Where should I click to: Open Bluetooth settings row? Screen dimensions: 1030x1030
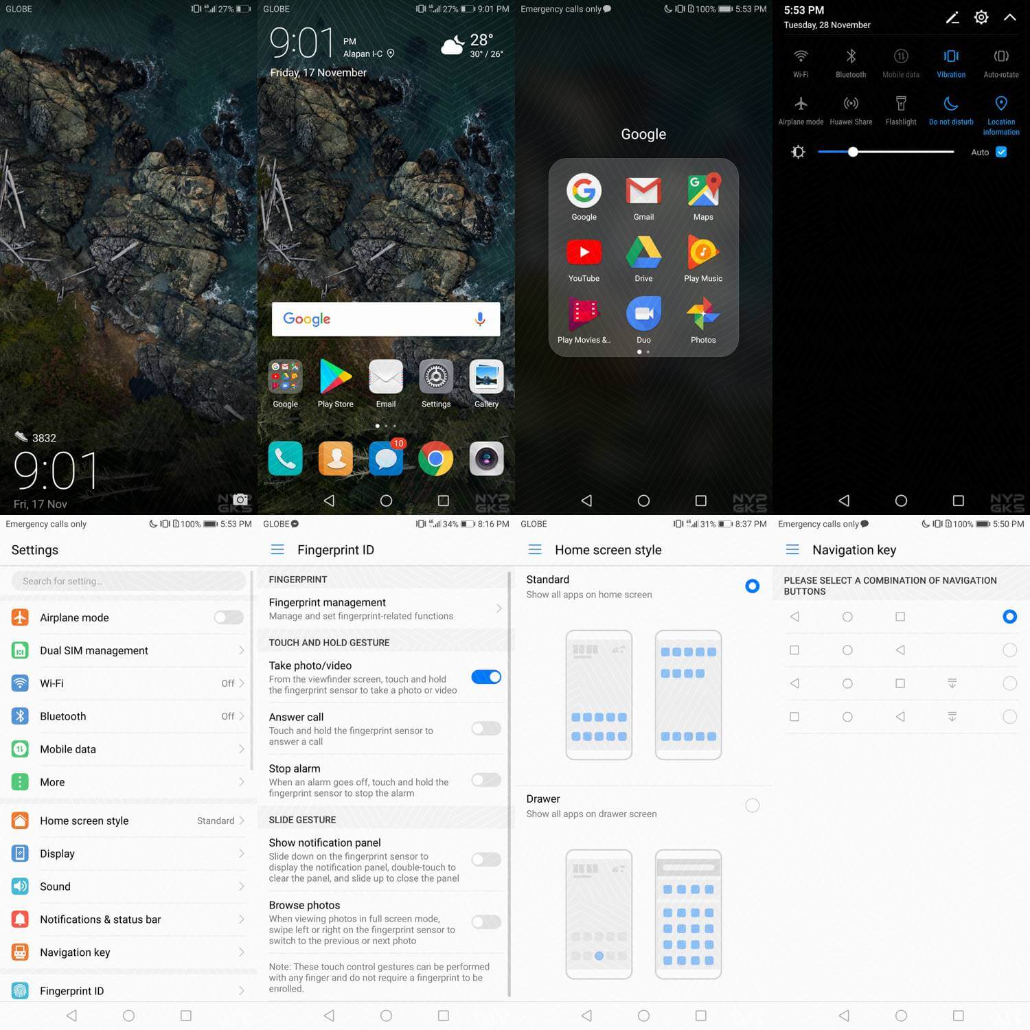coord(128,716)
